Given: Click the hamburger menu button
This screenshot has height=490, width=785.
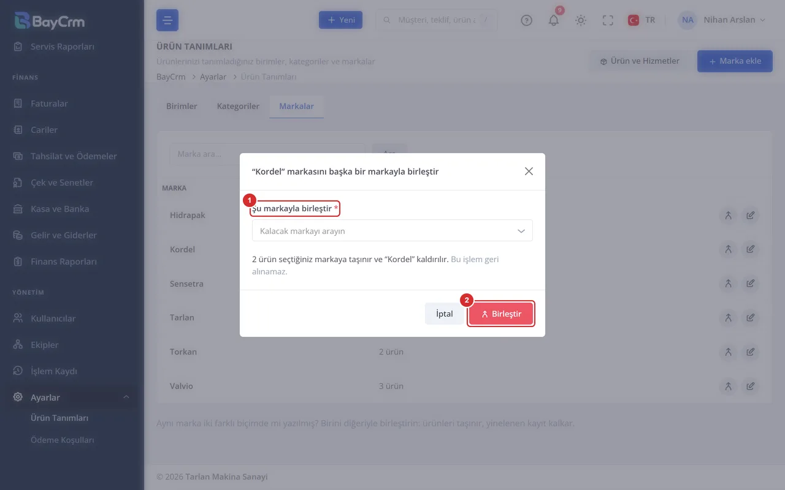Looking at the screenshot, I should (167, 20).
